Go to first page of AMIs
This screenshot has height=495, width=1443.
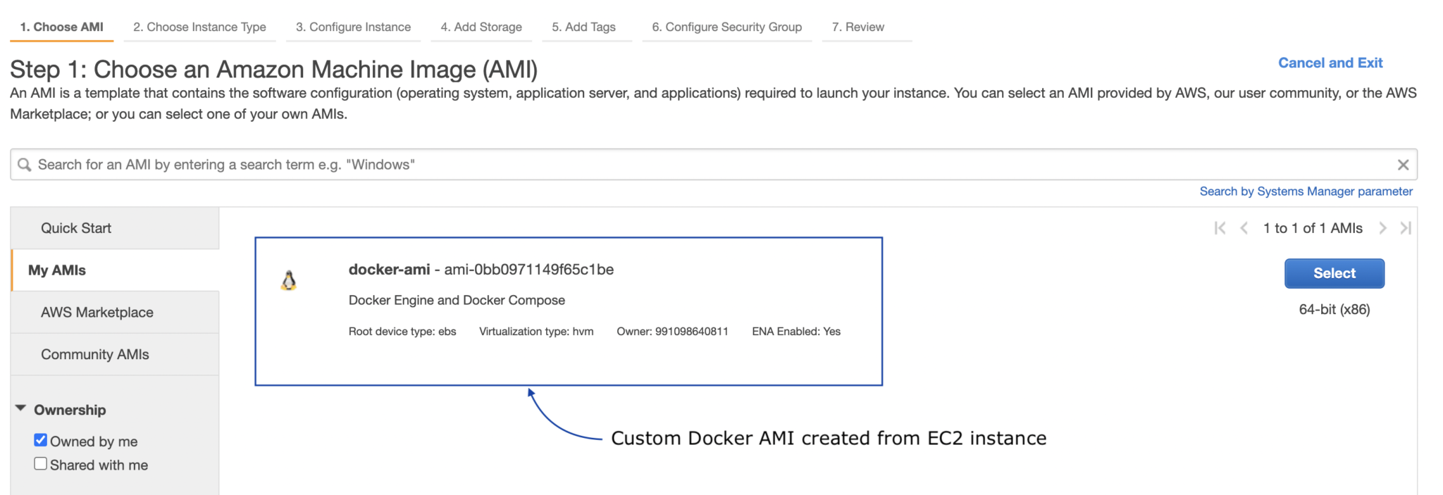1220,228
